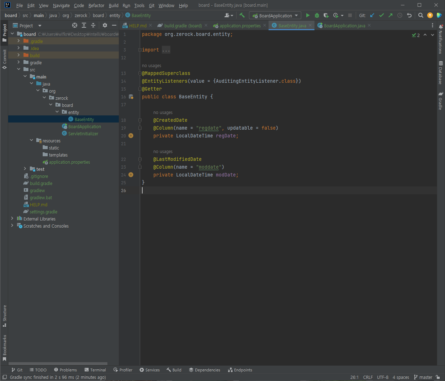445x381 pixels.
Task: Open the editor tabs more-options menu
Action: [x=433, y=25]
